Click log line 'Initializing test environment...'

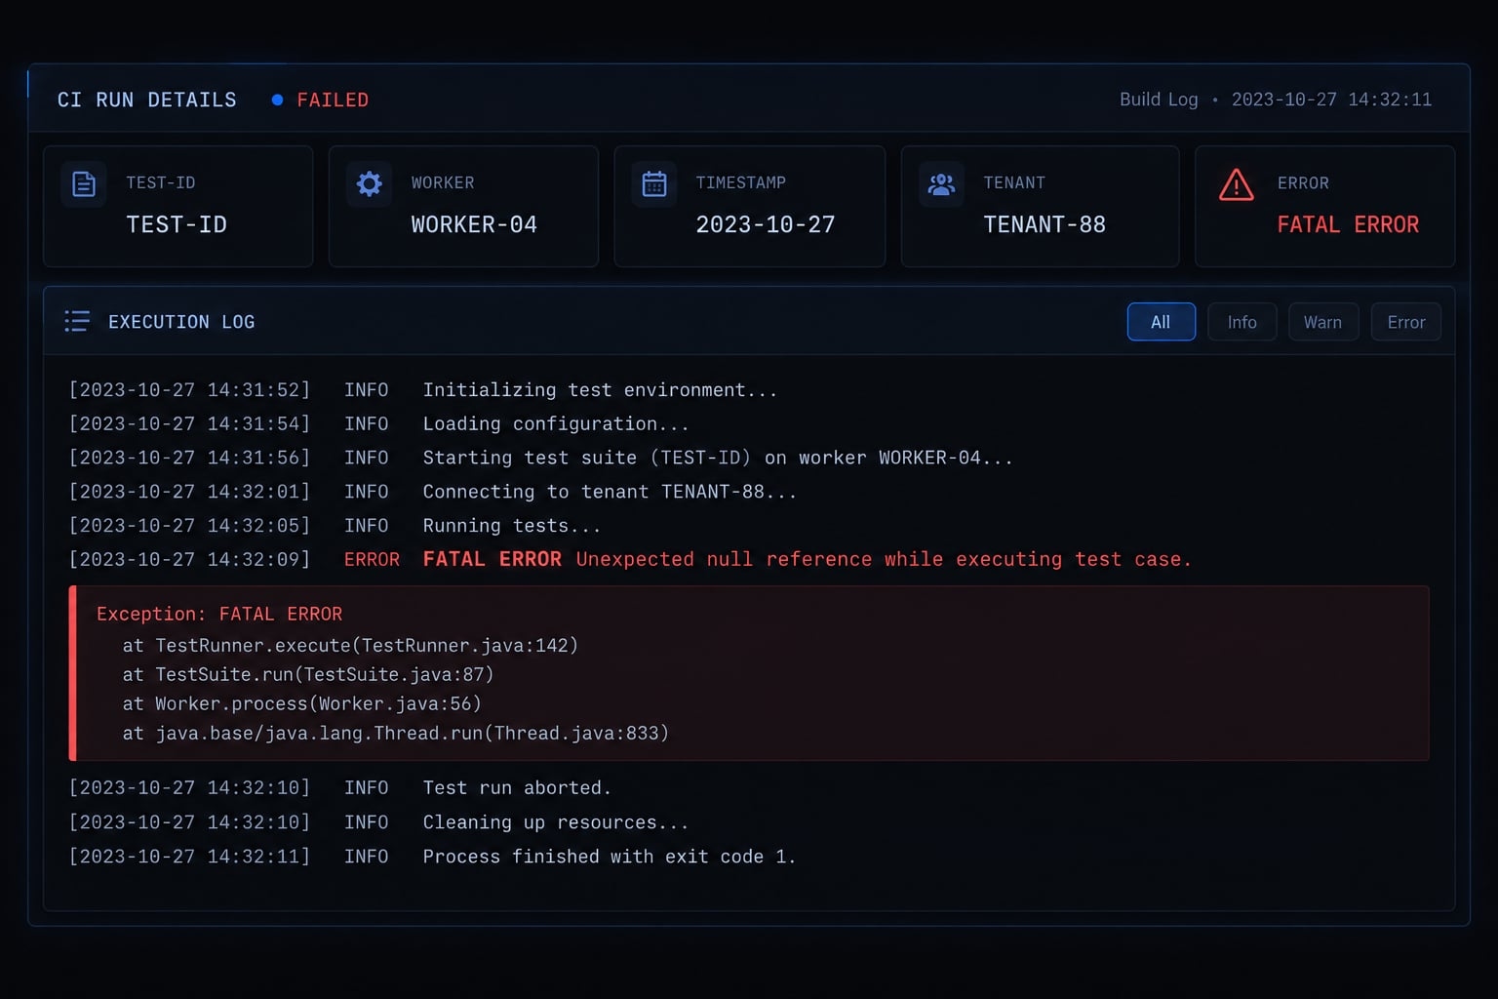click(x=600, y=390)
